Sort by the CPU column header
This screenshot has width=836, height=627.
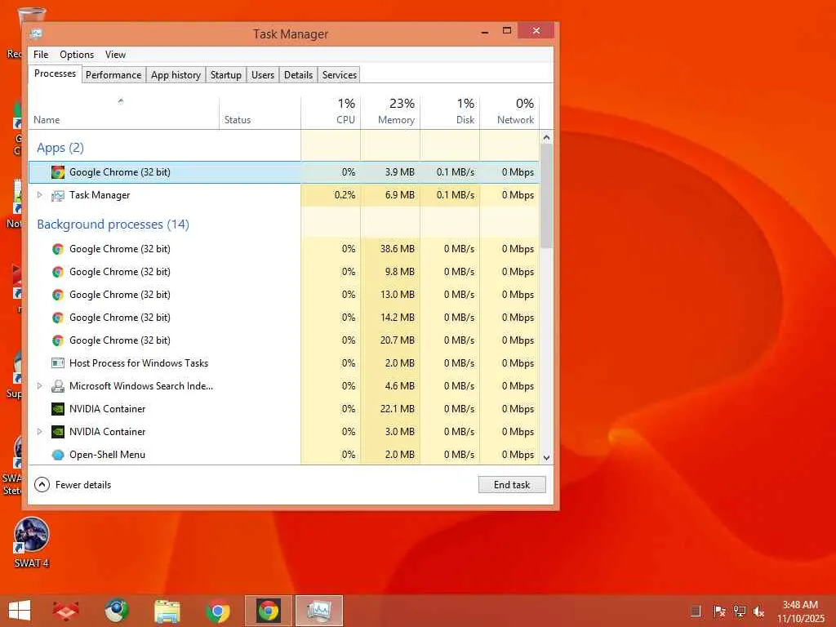coord(331,113)
